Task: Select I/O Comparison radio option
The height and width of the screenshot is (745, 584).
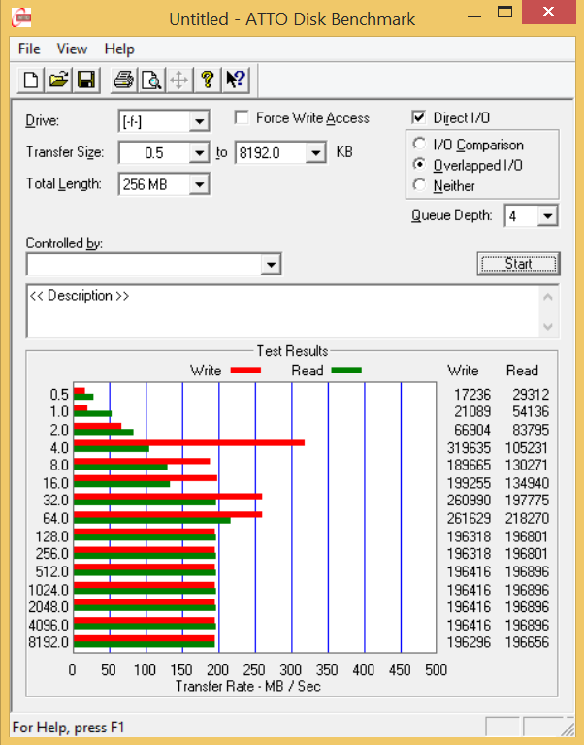Action: pyautogui.click(x=419, y=144)
